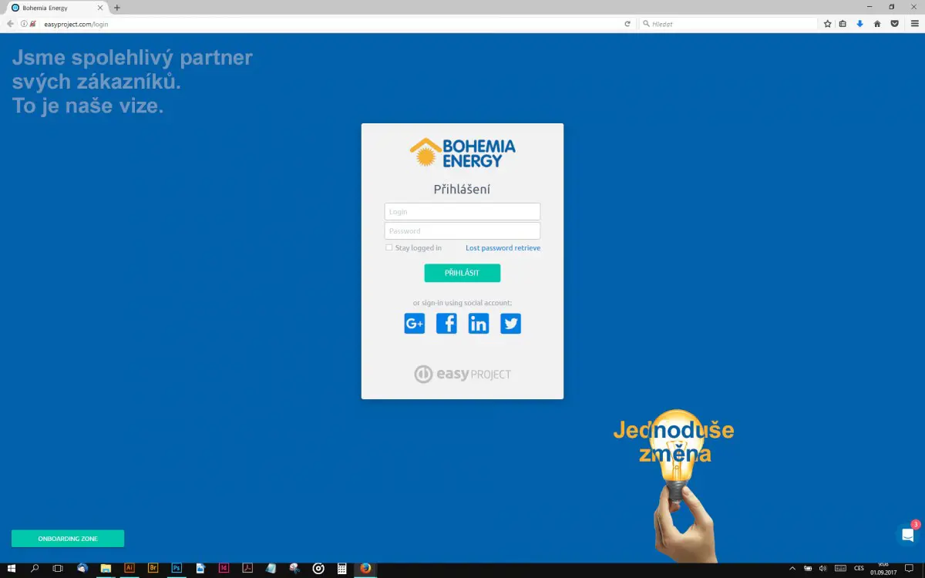Open the Firefox hamburger menu
This screenshot has width=925, height=578.
click(915, 24)
